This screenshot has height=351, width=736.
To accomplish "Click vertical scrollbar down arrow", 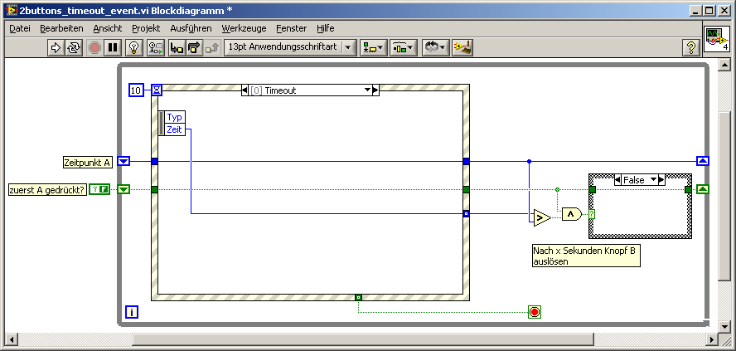I will tap(724, 327).
